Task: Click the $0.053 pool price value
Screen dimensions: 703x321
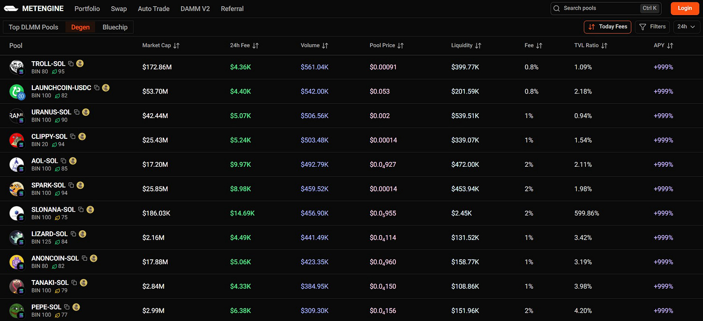Action: tap(380, 91)
